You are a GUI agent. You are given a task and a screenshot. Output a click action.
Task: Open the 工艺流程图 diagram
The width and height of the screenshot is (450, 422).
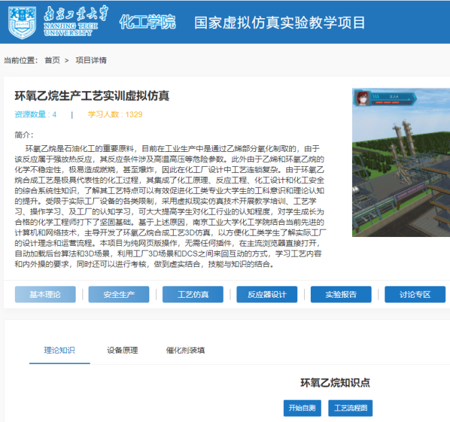(x=350, y=408)
